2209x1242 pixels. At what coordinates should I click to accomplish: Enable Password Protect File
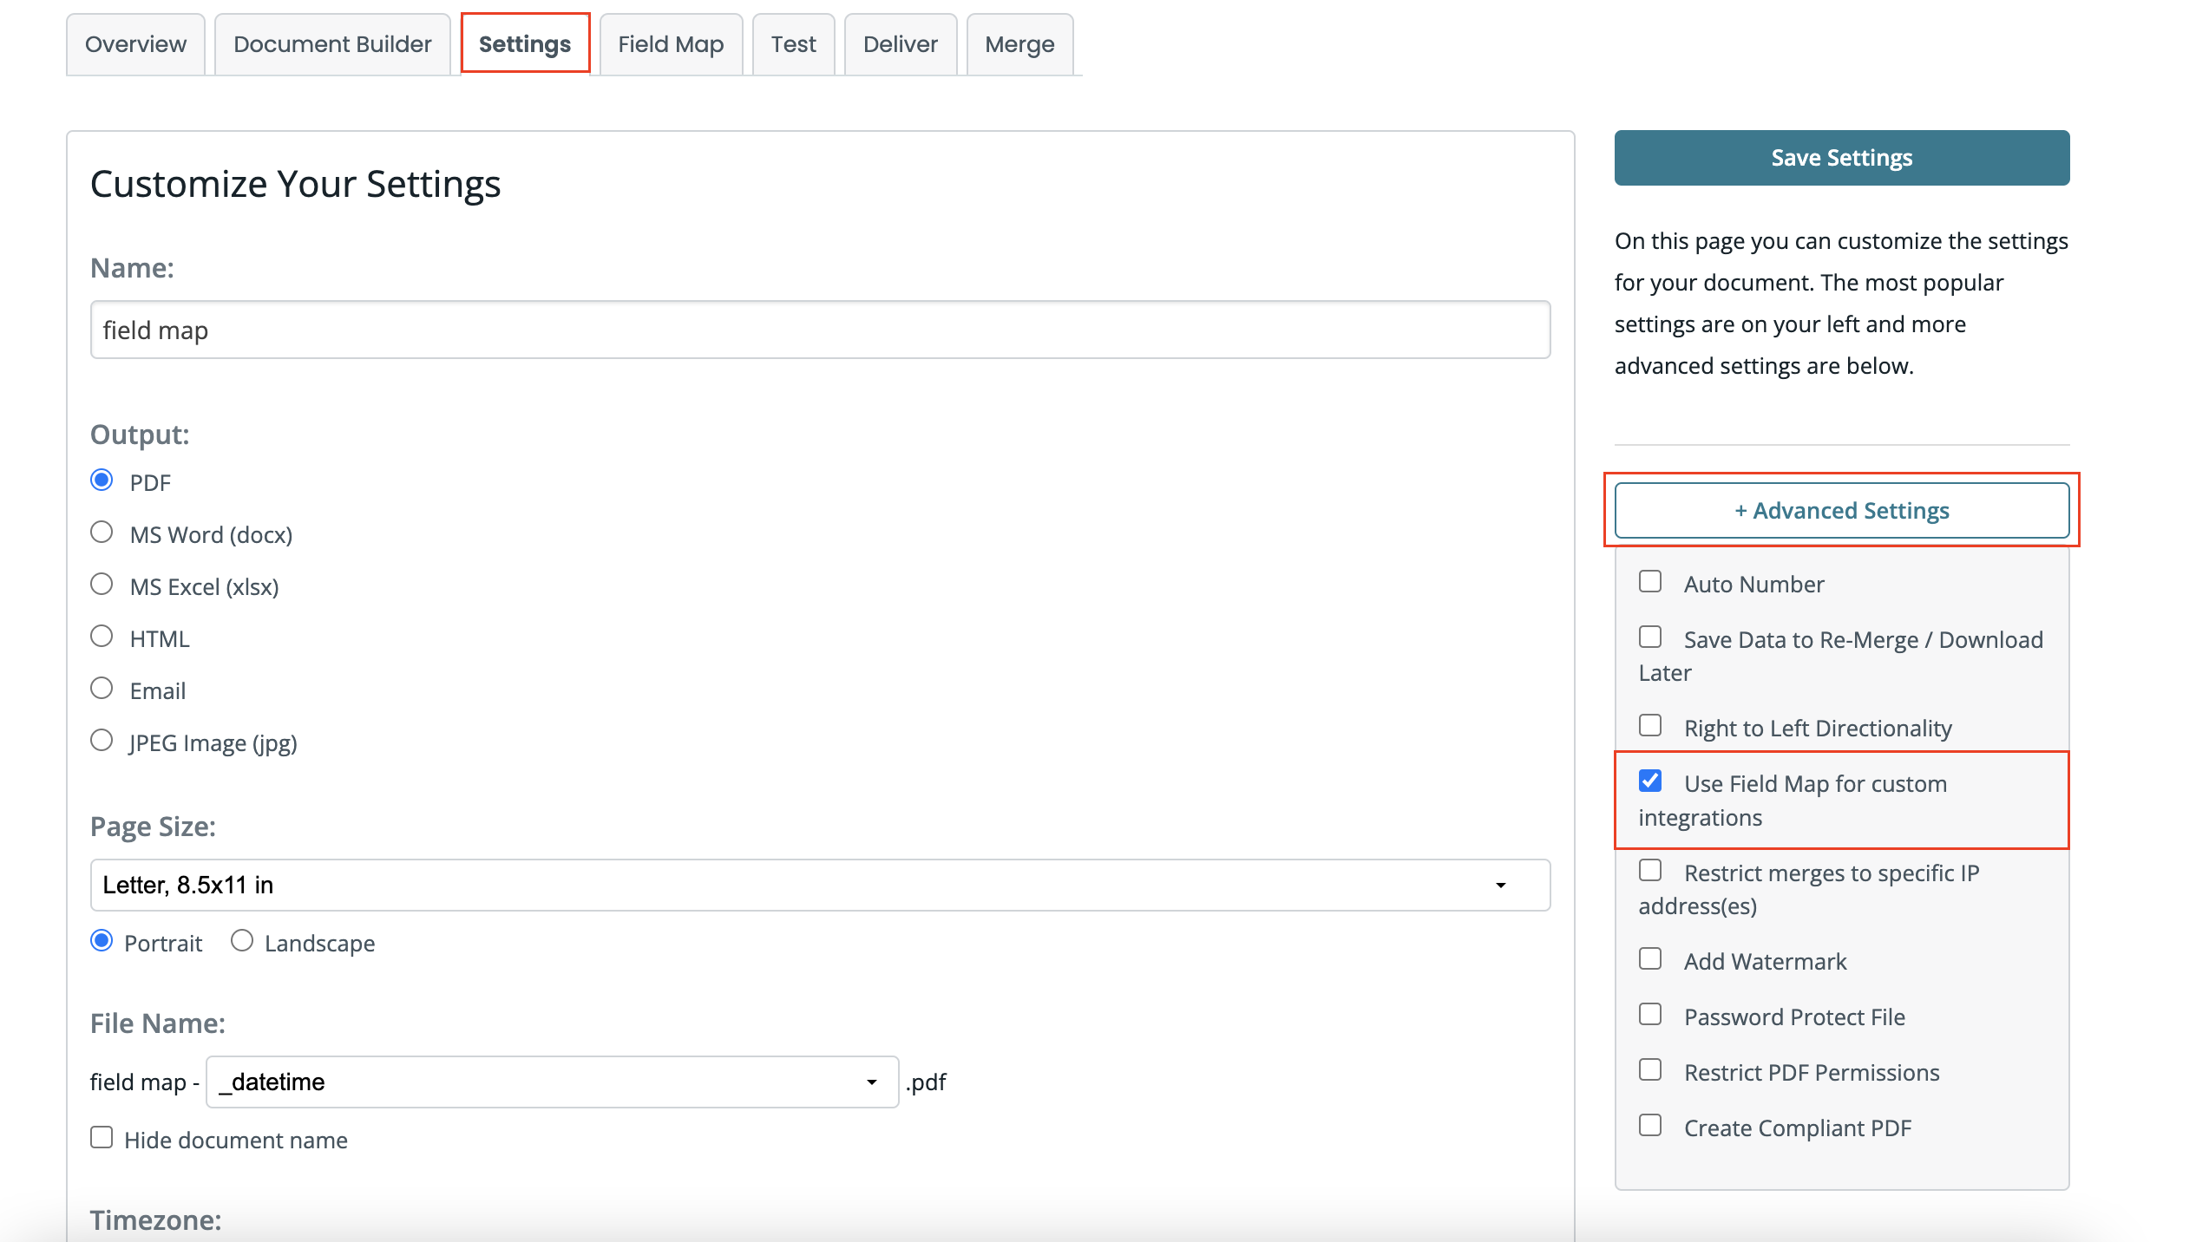[1649, 1014]
